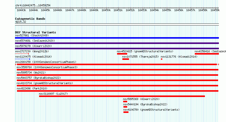Click the red nsv4520615 variant bar
226x122 pixels.
pyautogui.click(x=122, y=54)
